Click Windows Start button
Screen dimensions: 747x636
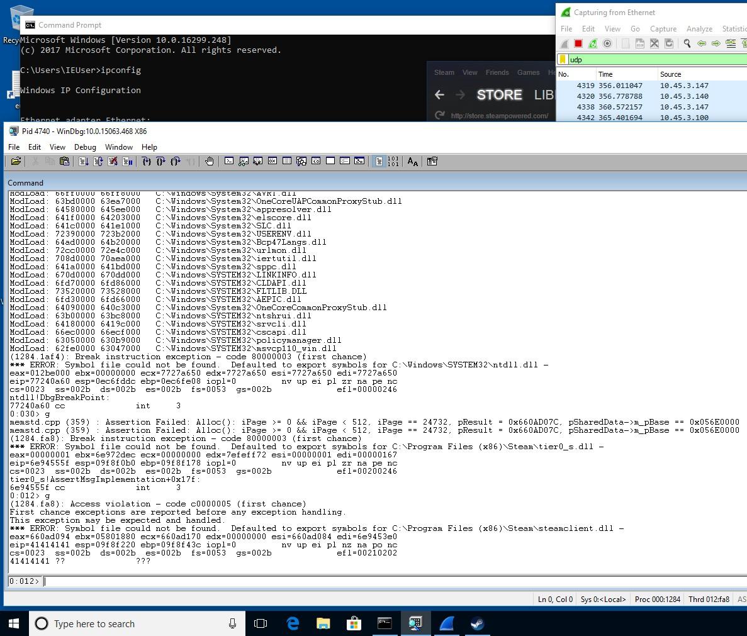coord(14,623)
